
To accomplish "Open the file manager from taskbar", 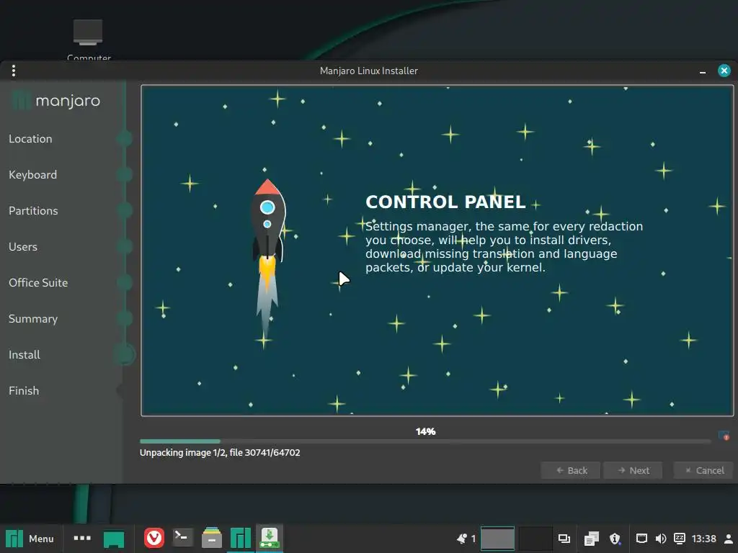I will point(212,538).
